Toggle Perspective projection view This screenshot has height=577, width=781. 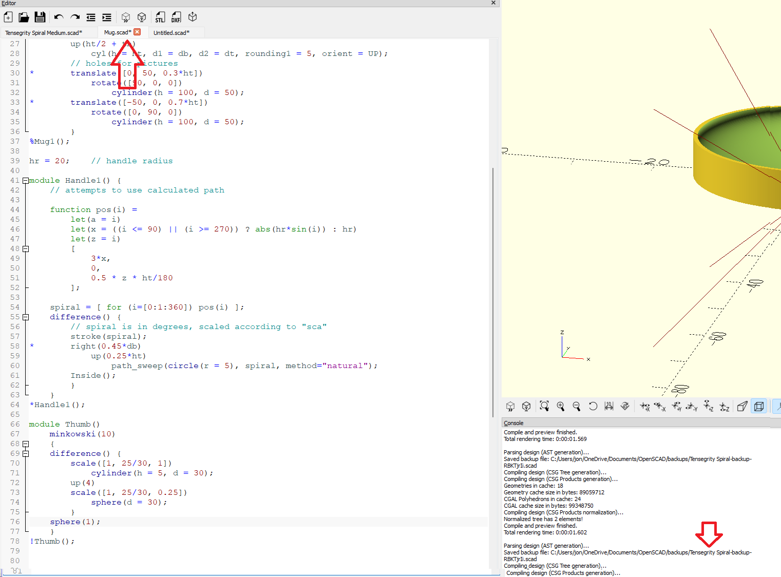coord(742,407)
